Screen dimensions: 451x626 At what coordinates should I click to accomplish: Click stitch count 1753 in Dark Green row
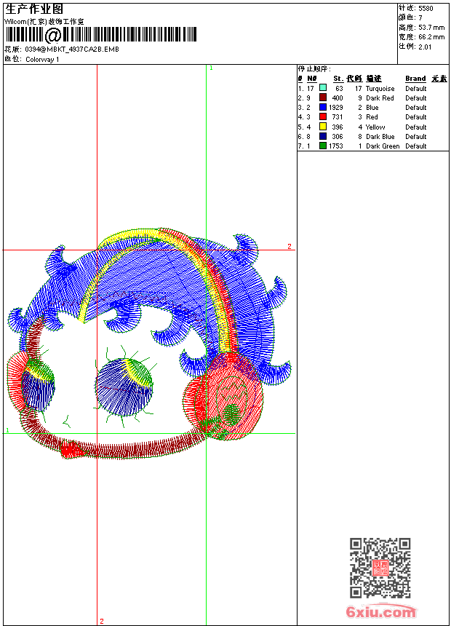(x=335, y=146)
